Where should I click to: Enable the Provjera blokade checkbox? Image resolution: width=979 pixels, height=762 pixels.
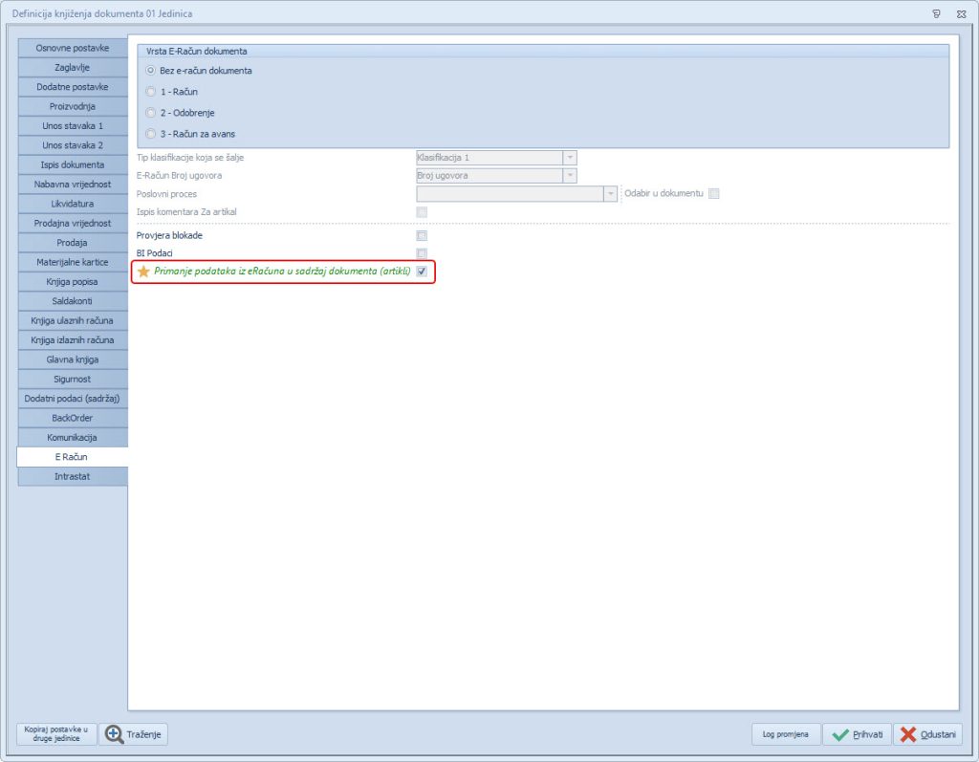[422, 235]
